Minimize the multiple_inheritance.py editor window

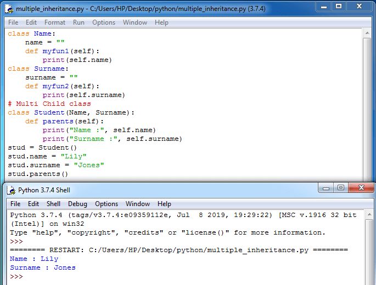(324, 7)
